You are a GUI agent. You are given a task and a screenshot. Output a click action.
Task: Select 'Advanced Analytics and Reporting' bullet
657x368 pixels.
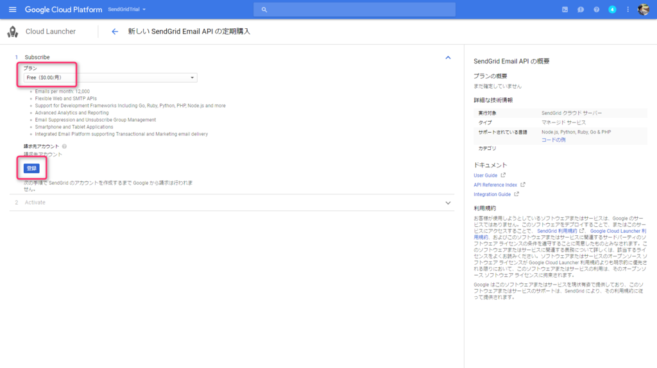click(x=72, y=113)
